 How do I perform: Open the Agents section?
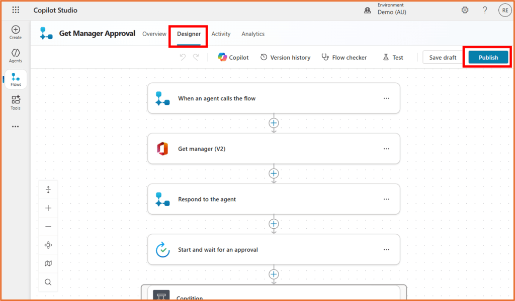point(15,55)
